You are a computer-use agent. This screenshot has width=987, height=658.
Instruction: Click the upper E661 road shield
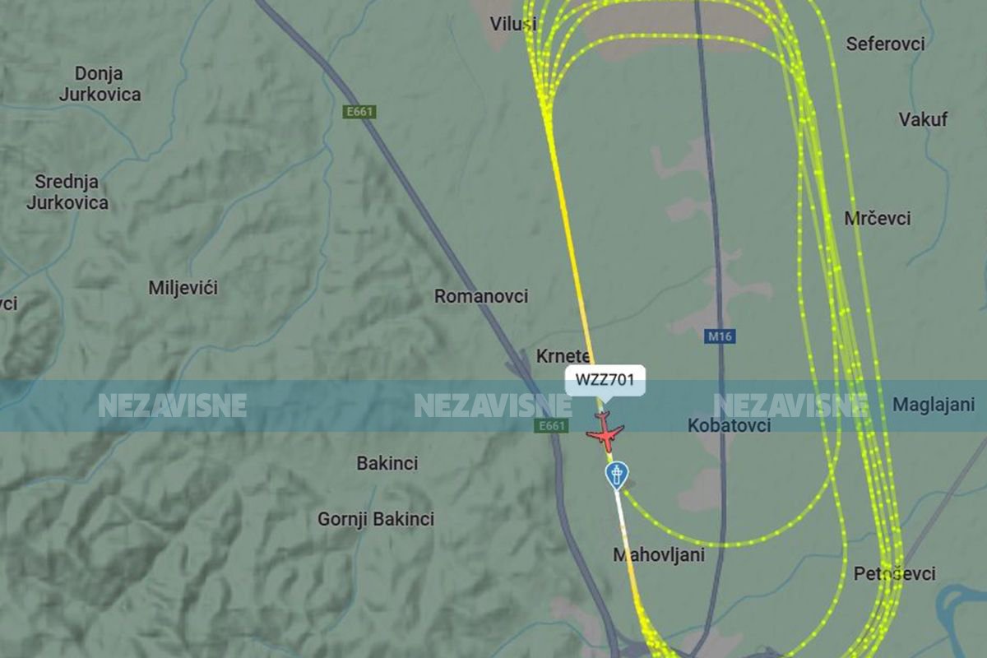tap(359, 111)
